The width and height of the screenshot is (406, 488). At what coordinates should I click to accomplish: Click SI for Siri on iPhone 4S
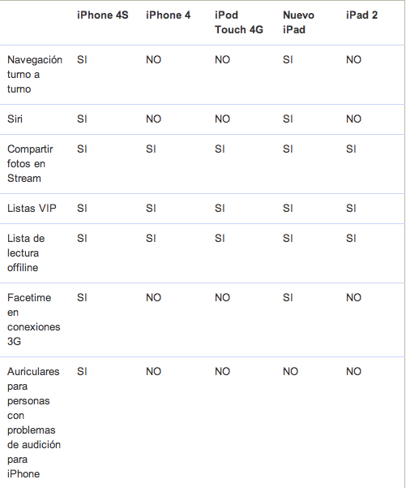(82, 119)
